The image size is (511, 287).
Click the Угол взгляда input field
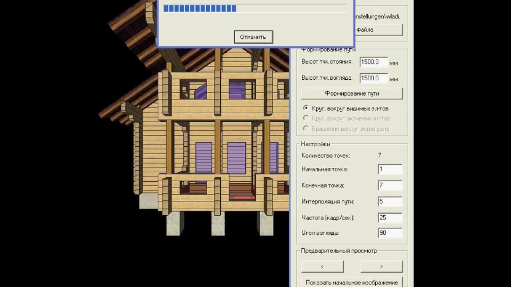coord(390,233)
